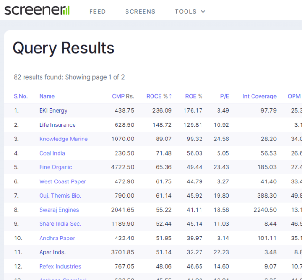Sort results by Int Coverage column
The image size is (302, 280).
(260, 96)
